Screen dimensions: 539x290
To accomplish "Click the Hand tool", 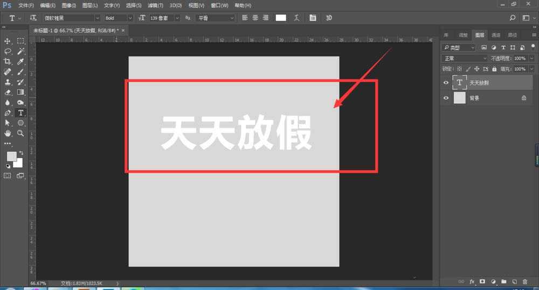I will point(8,133).
